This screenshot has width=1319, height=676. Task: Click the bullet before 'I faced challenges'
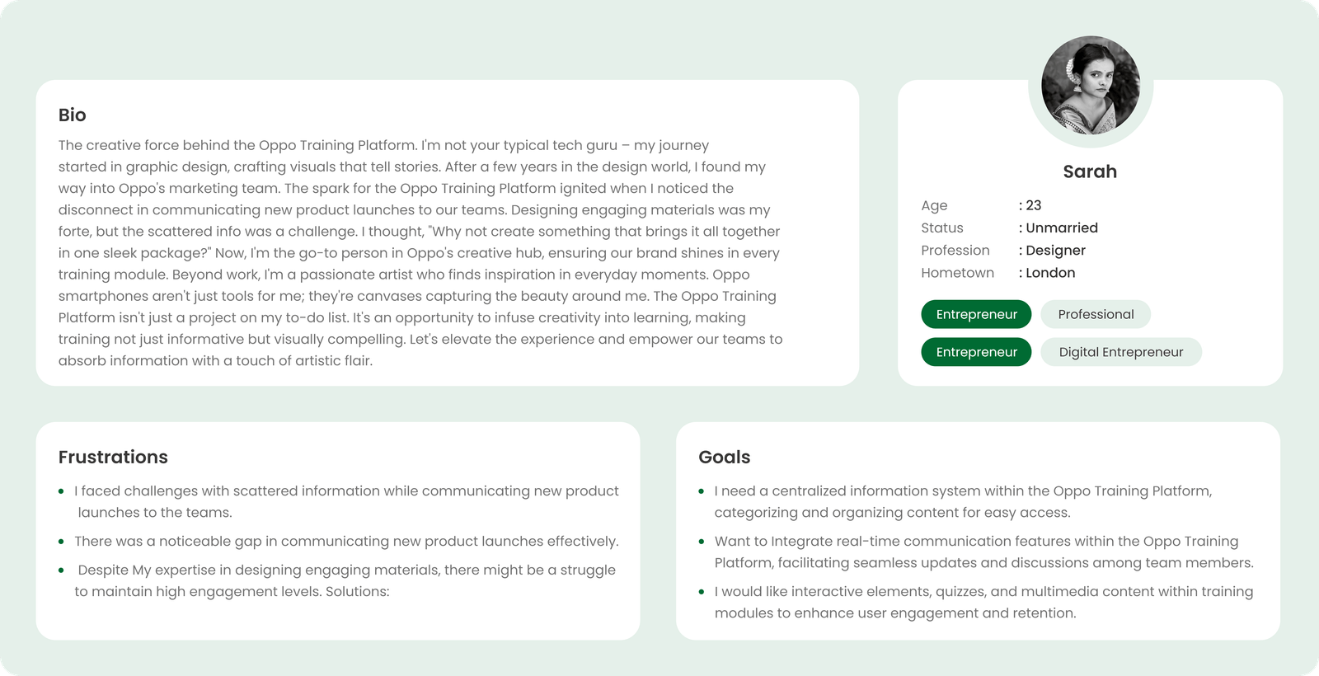61,491
